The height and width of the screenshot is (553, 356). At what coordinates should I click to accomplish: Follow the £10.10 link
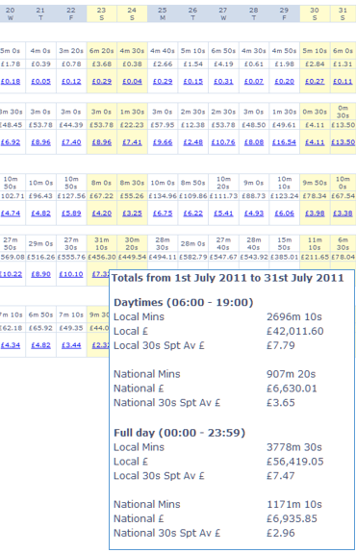coord(71,274)
